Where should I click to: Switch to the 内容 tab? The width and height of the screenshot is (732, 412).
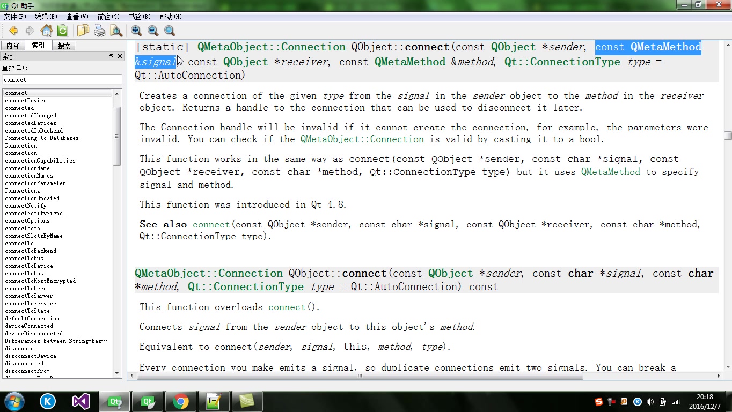(13, 46)
